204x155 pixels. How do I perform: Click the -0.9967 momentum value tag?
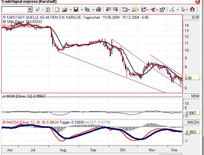click(x=191, y=113)
